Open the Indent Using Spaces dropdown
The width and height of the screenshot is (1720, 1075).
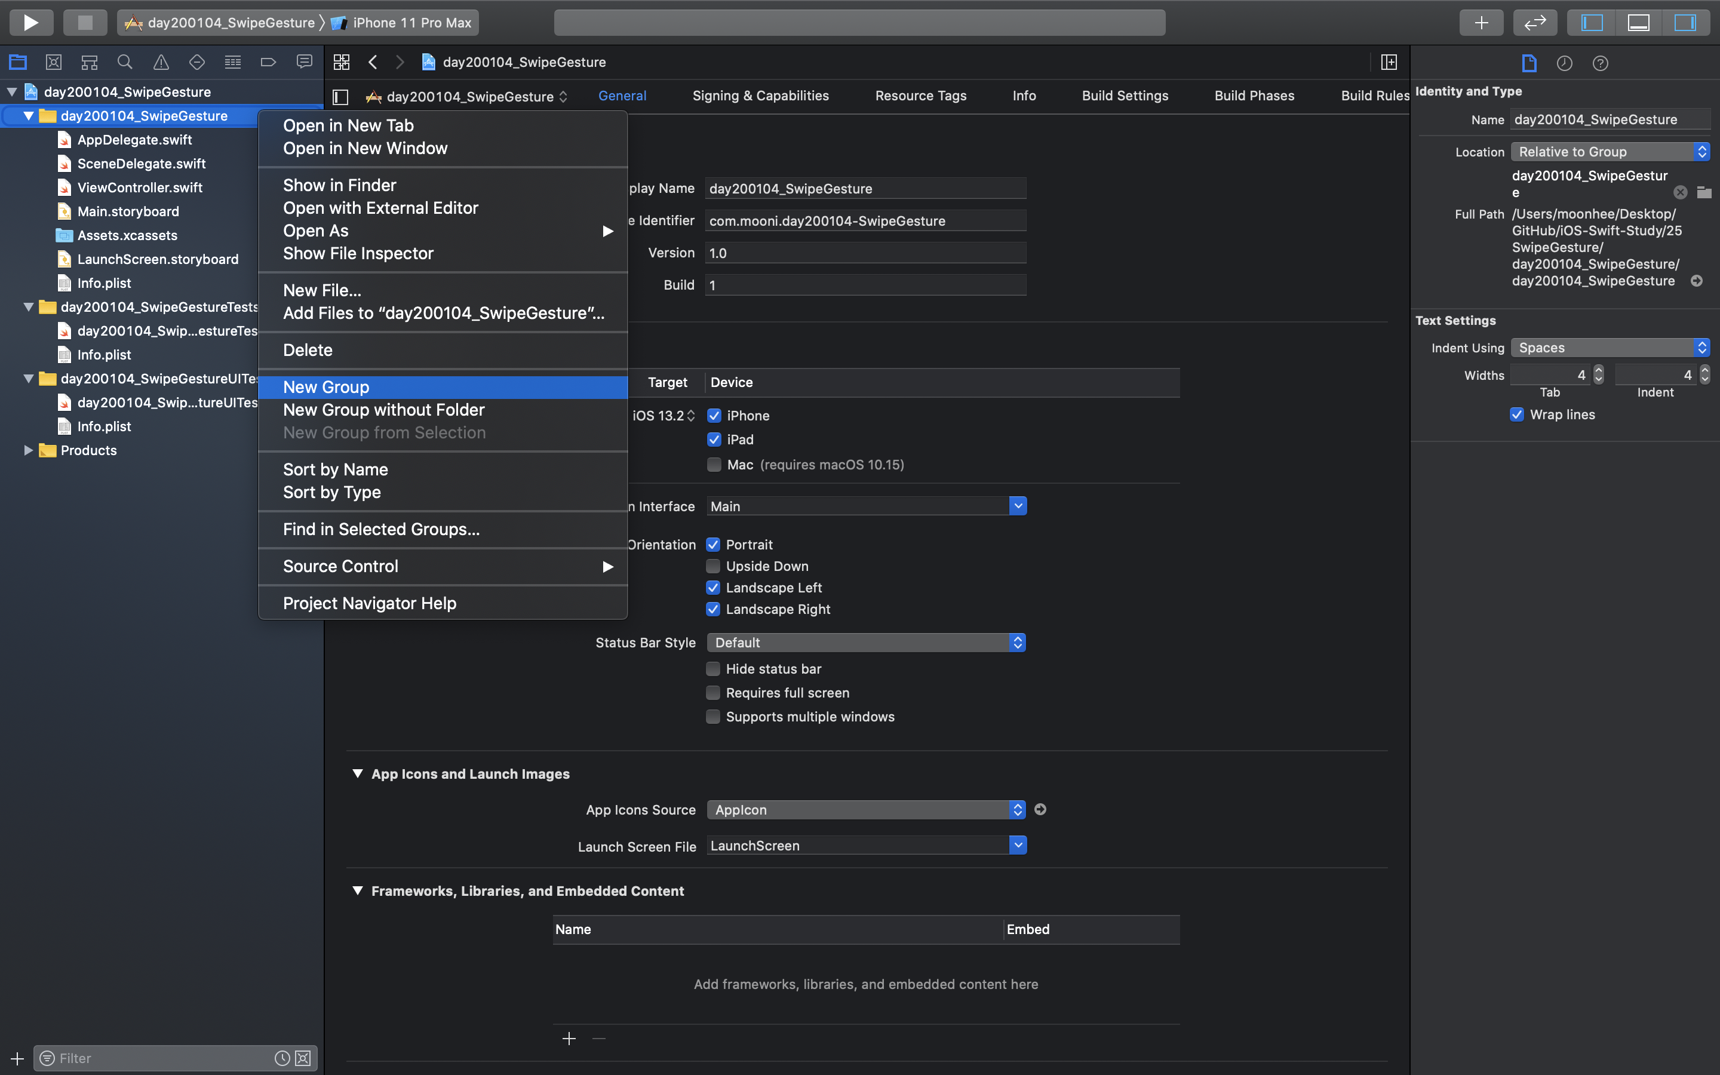(1609, 348)
